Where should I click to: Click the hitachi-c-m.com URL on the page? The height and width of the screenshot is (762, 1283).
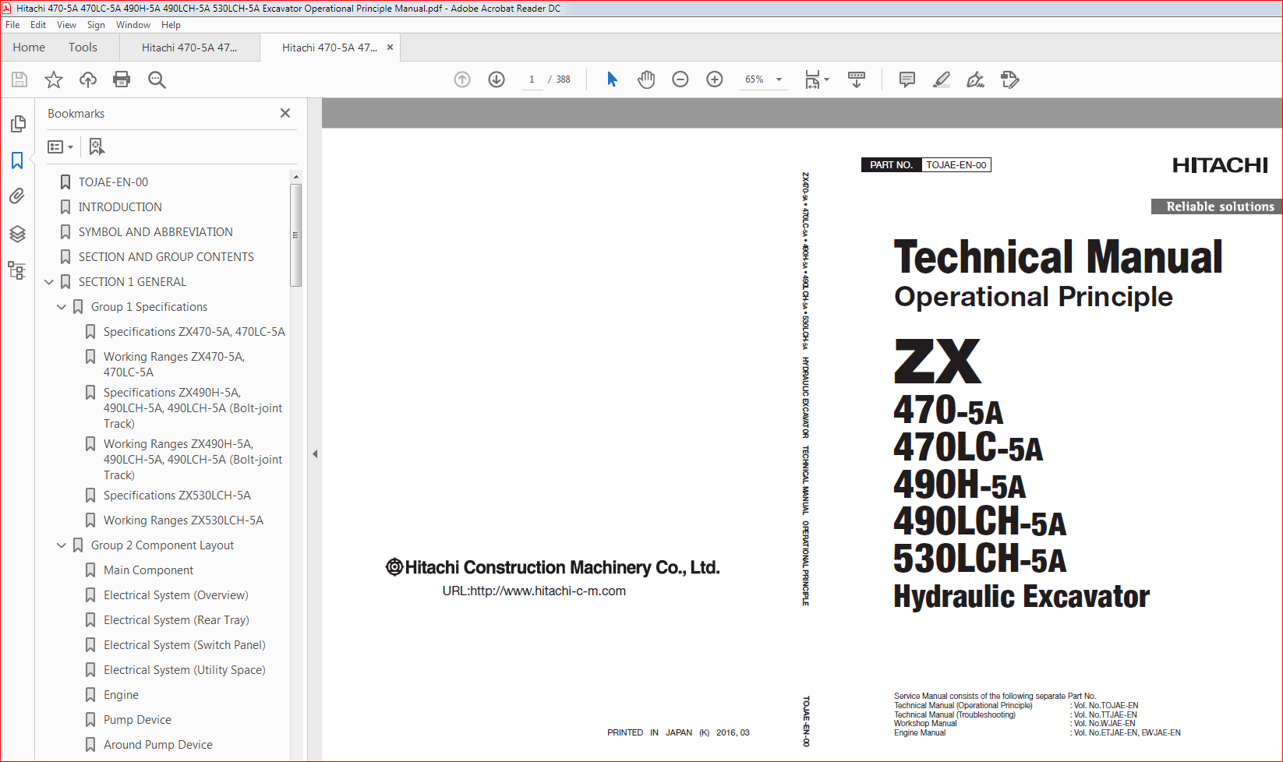(534, 591)
